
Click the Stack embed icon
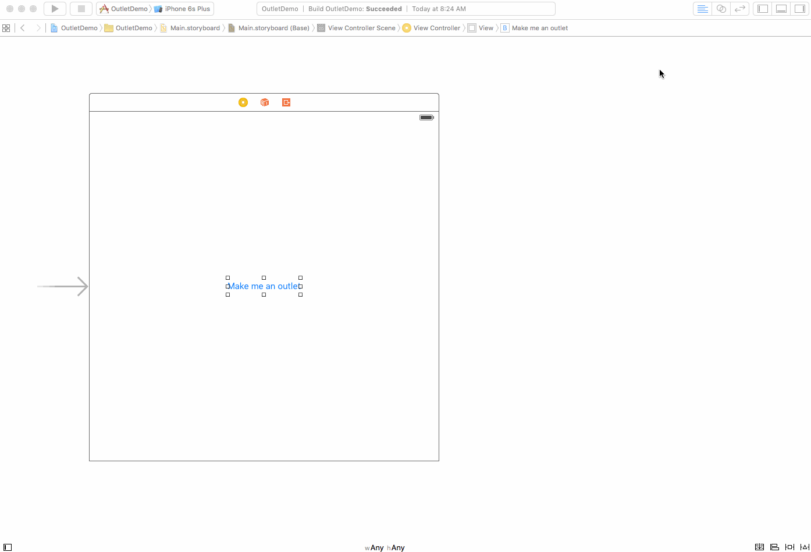coord(759,547)
